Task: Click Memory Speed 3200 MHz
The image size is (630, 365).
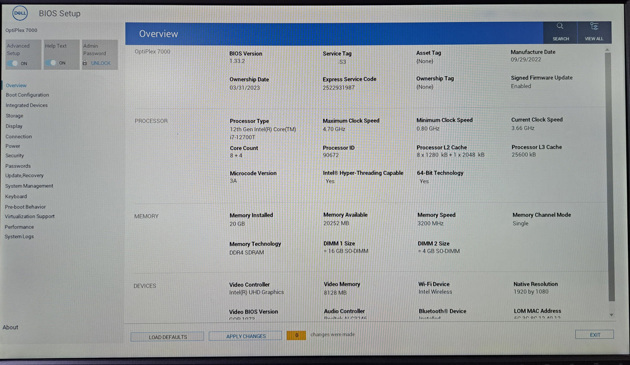Action: 431,223
